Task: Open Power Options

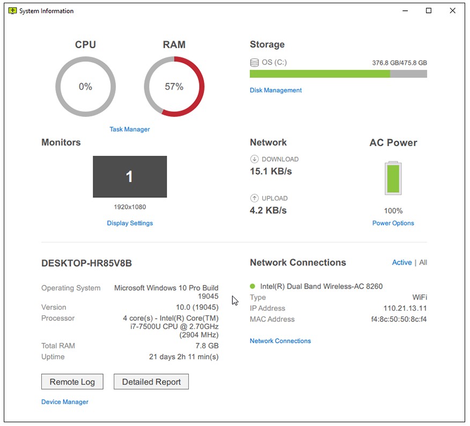Action: (x=393, y=223)
